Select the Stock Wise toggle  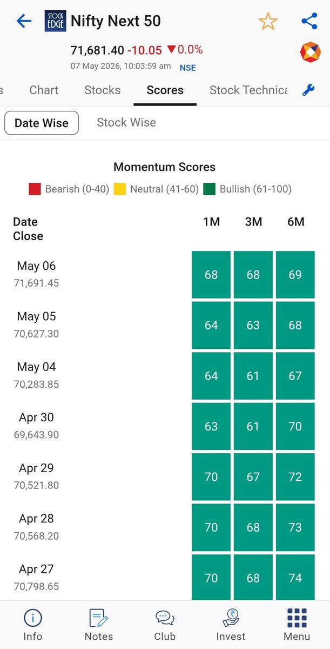click(x=126, y=123)
